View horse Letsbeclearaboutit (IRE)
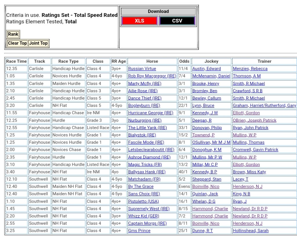This screenshot has width=297, height=243. (x=151, y=150)
